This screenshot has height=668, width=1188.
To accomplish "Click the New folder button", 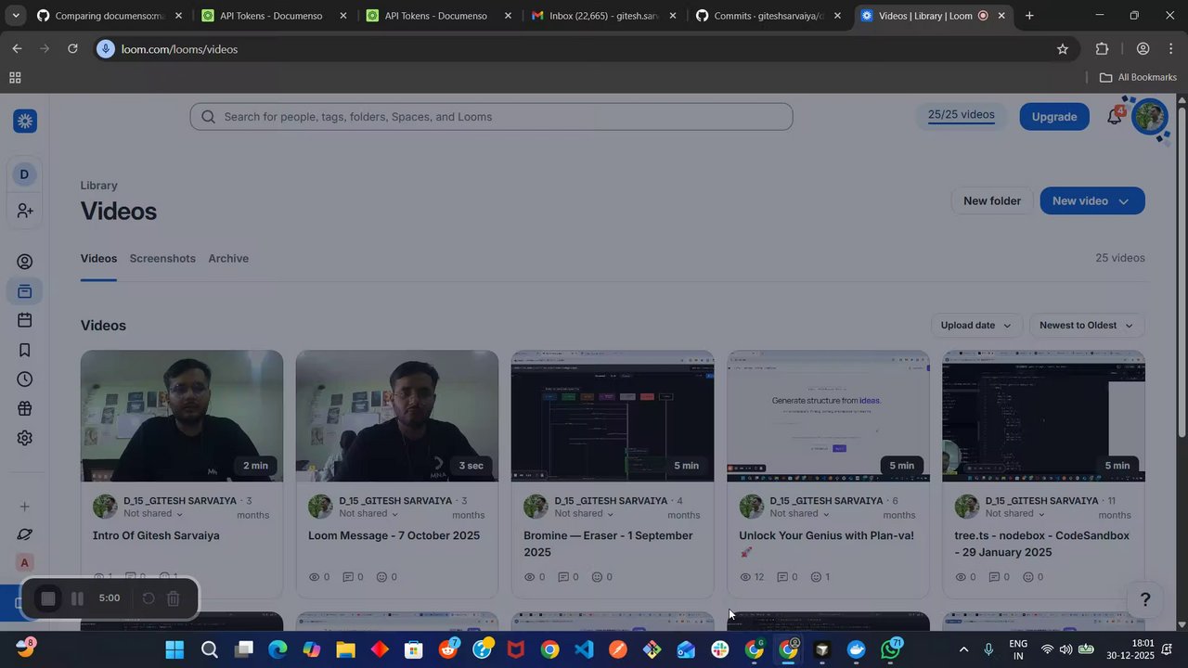I will [991, 201].
